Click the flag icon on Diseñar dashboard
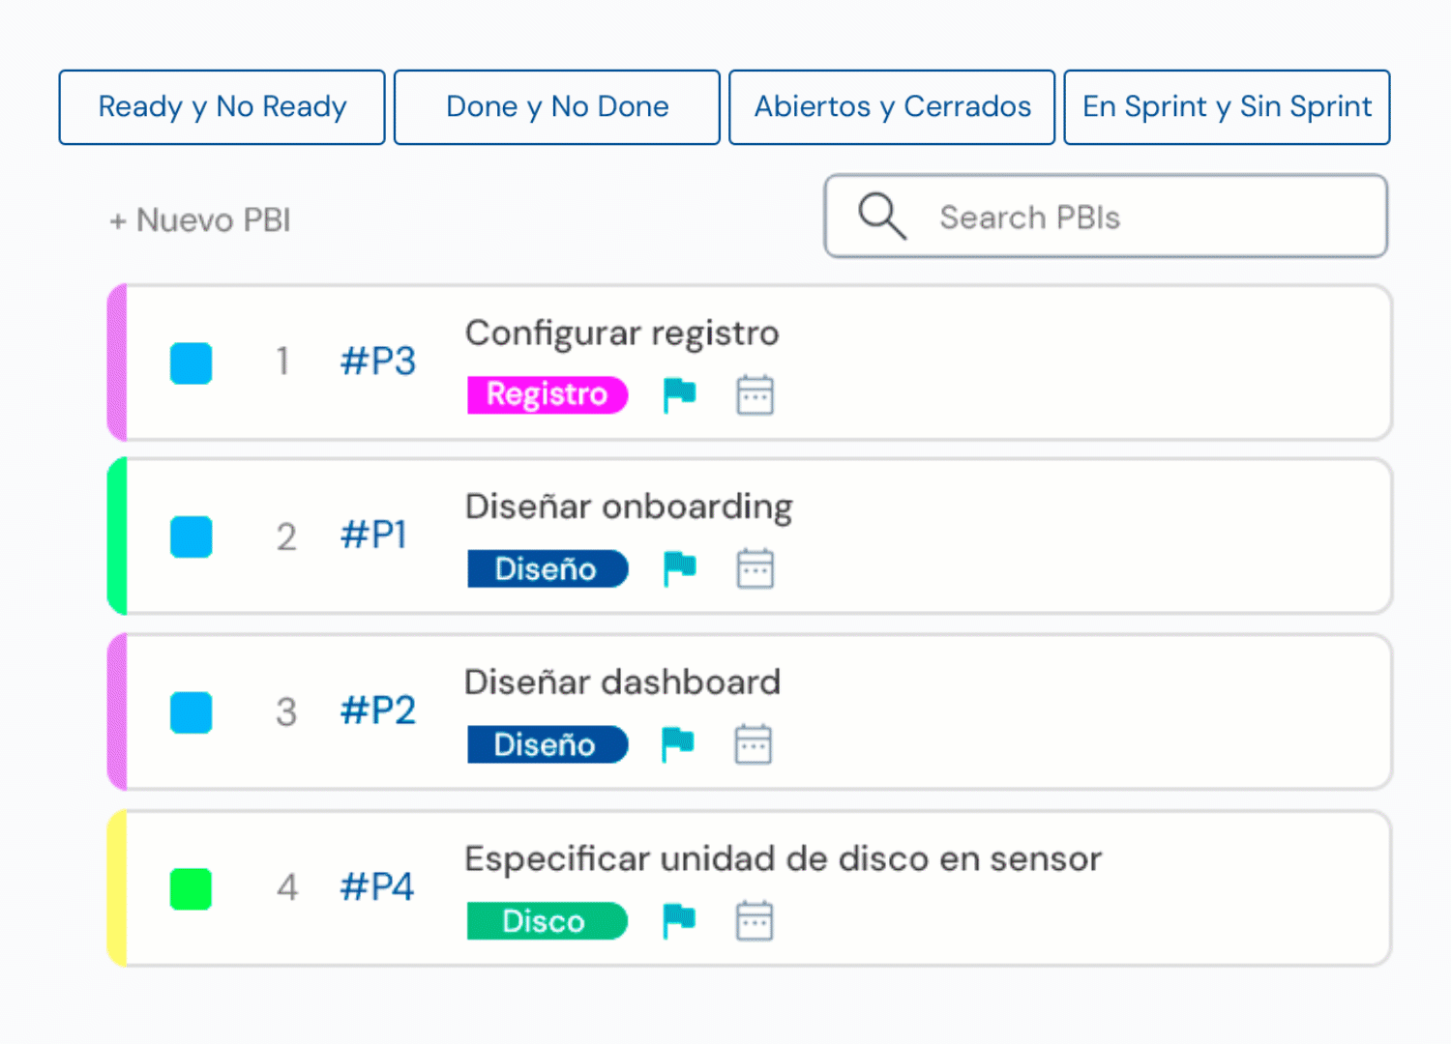Image resolution: width=1451 pixels, height=1044 pixels. [x=677, y=744]
